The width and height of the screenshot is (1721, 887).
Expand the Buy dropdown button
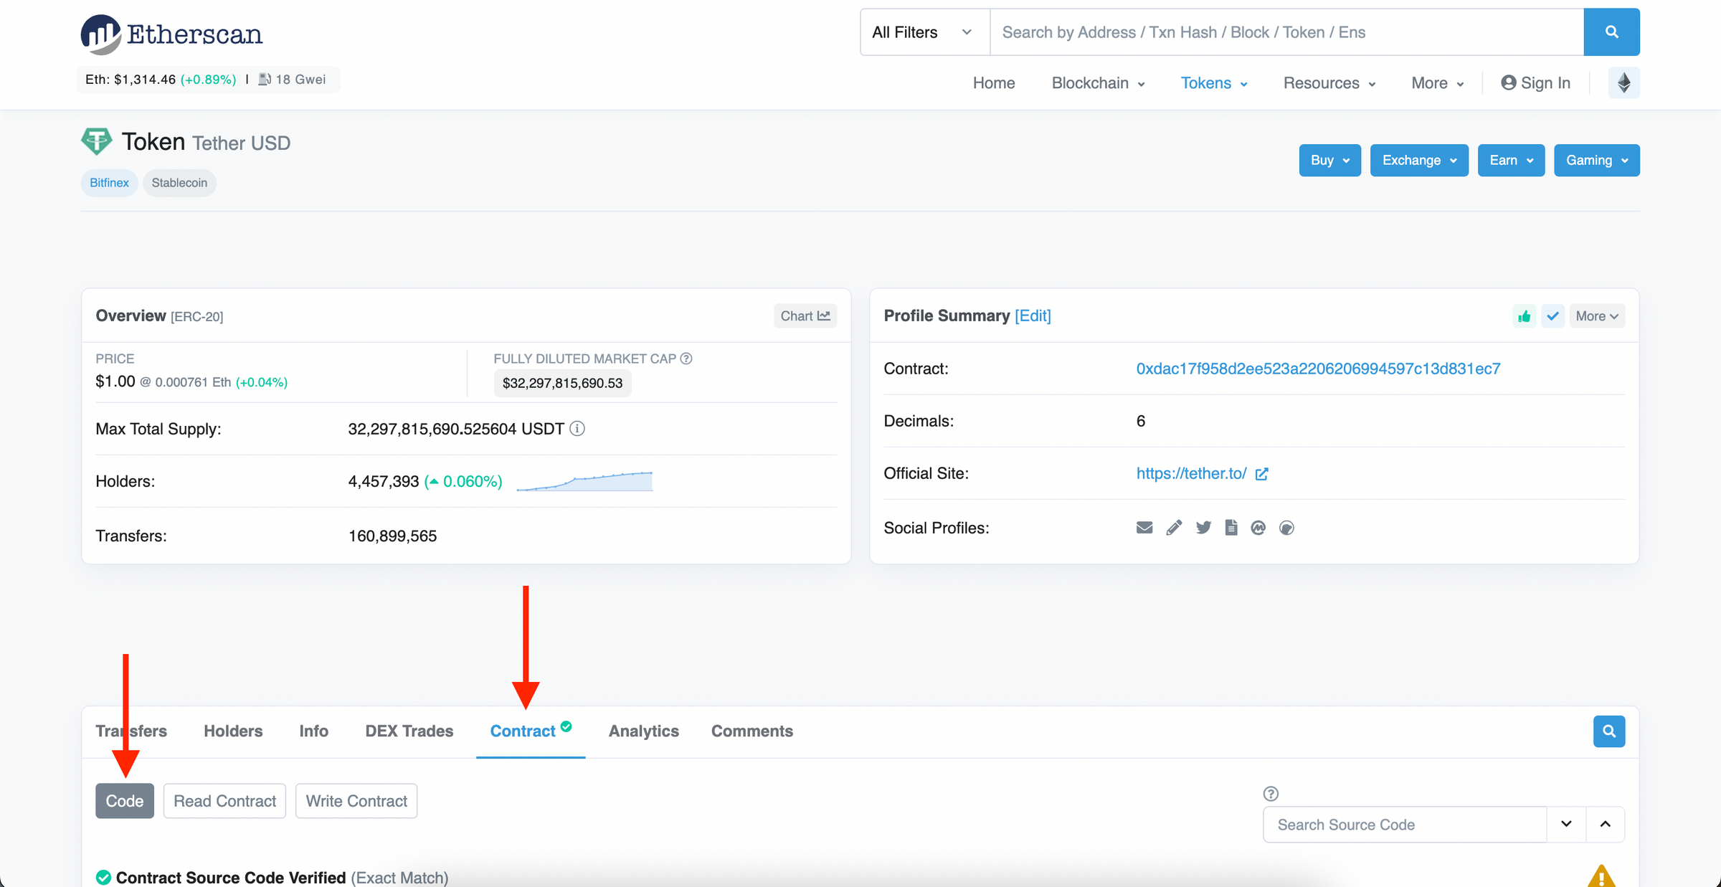(x=1329, y=159)
